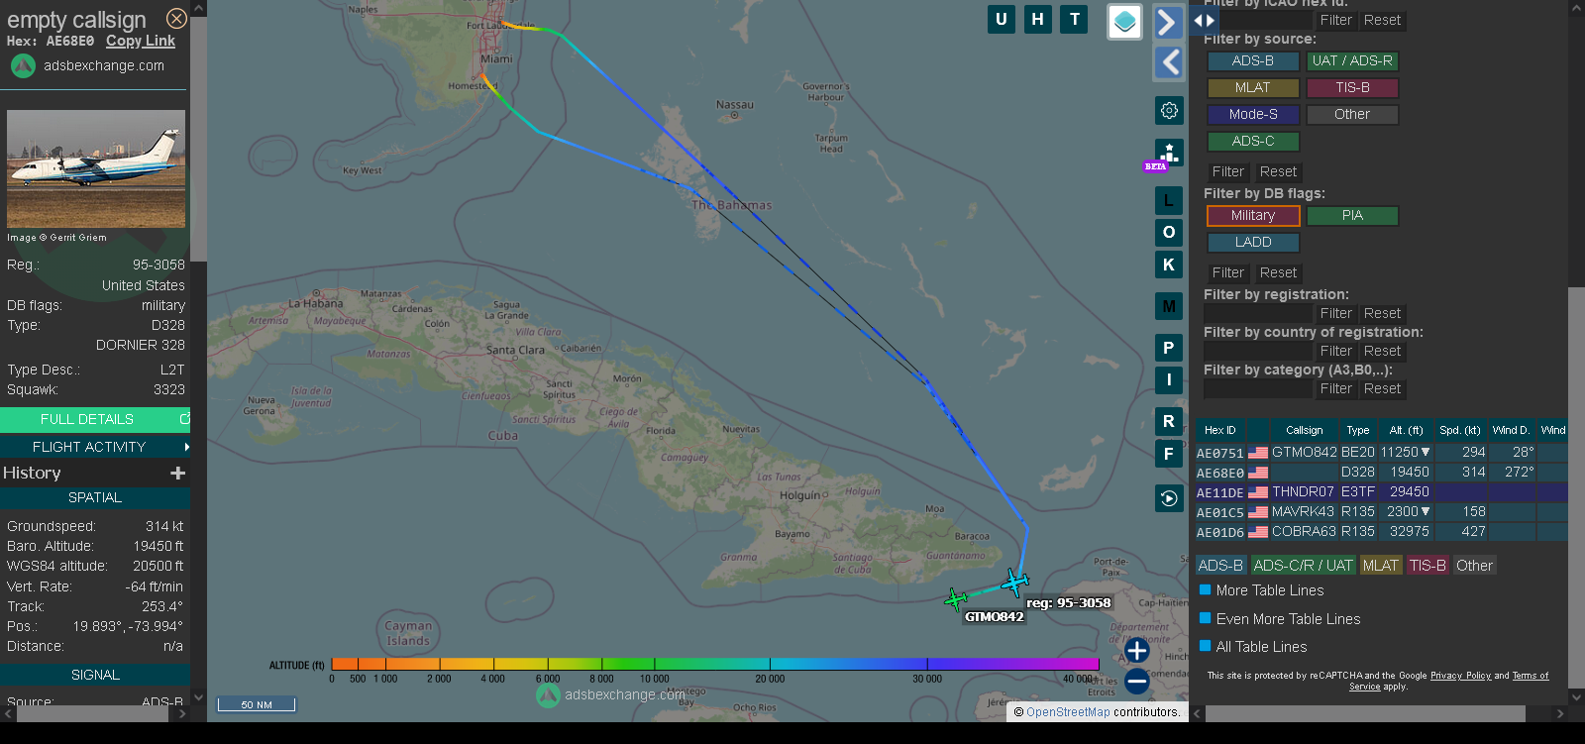1585x744 pixels.
Task: Open the BETA stats icon
Action: 1168,154
